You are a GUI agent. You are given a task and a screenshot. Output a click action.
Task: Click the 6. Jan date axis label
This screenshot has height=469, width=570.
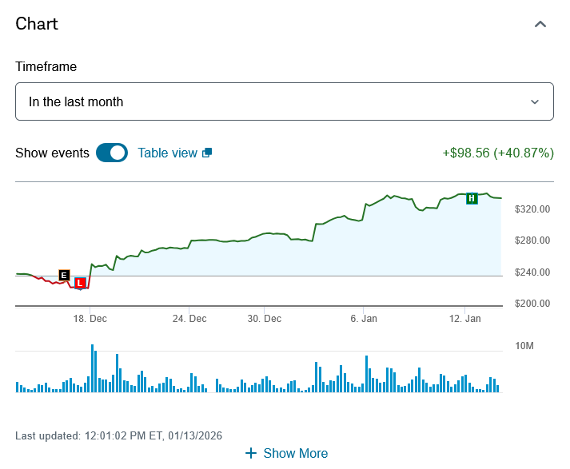click(364, 319)
